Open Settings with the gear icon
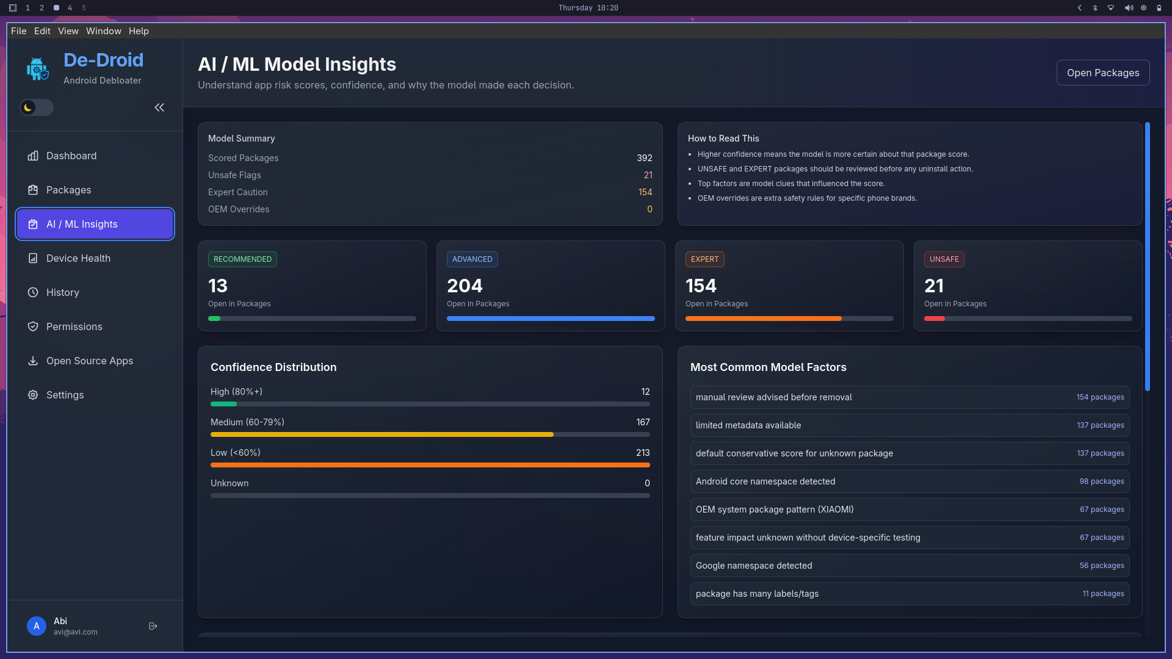This screenshot has height=659, width=1172. (34, 395)
